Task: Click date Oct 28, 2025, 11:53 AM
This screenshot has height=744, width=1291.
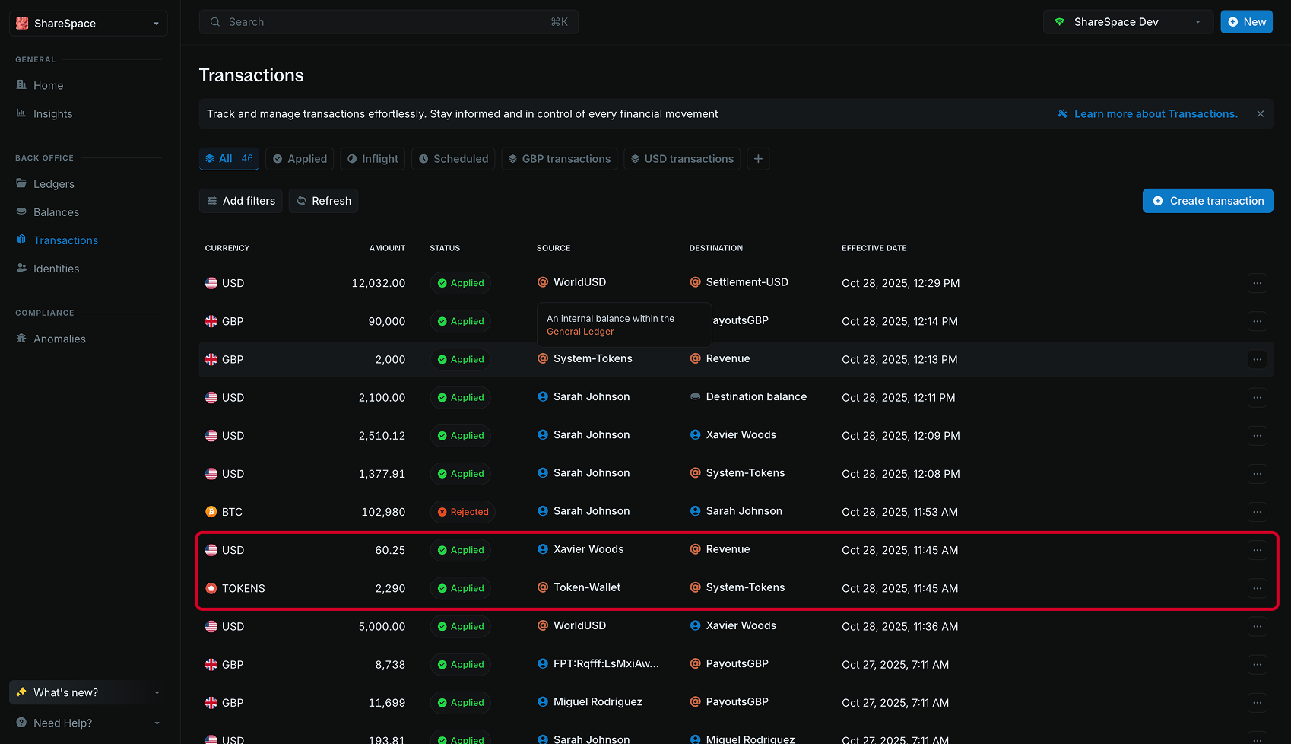Action: tap(899, 512)
